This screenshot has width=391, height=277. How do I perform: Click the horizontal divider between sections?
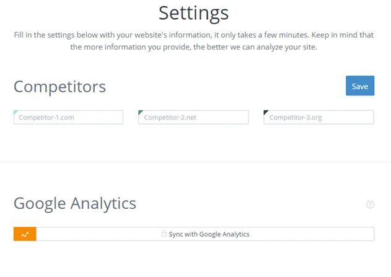[x=196, y=162]
